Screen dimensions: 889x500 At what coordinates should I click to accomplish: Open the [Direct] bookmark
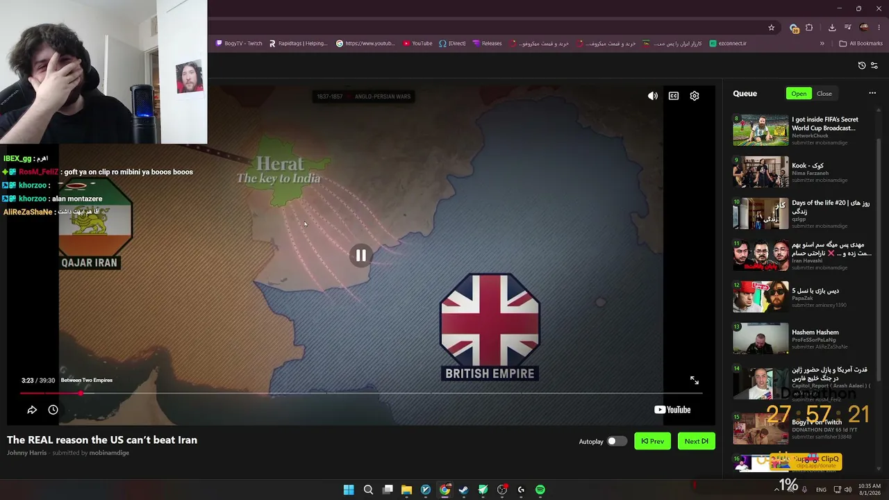click(x=452, y=43)
